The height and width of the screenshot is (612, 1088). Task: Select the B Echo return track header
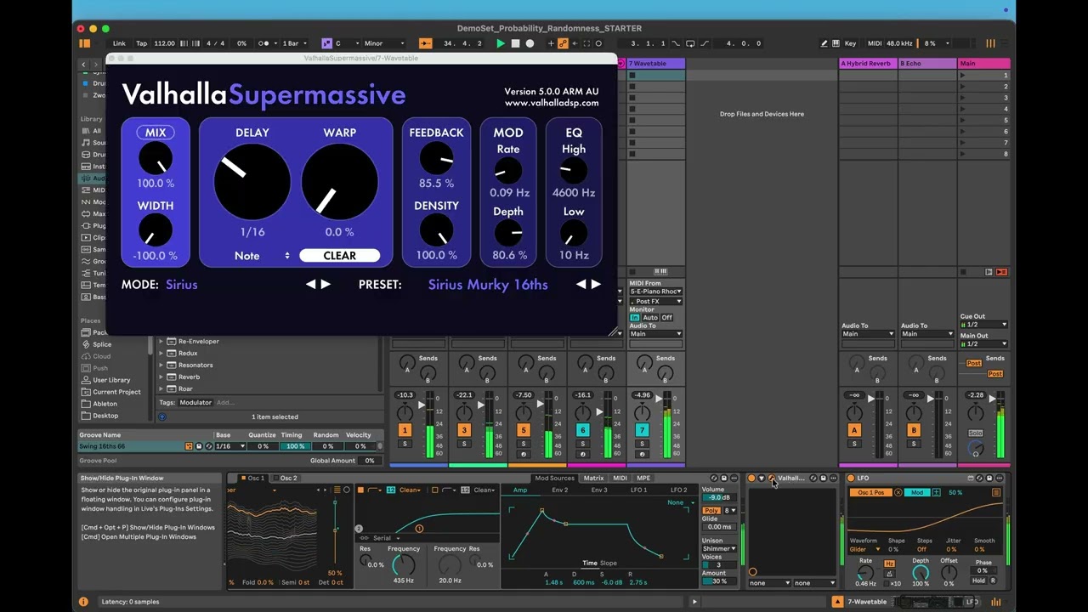pos(927,64)
